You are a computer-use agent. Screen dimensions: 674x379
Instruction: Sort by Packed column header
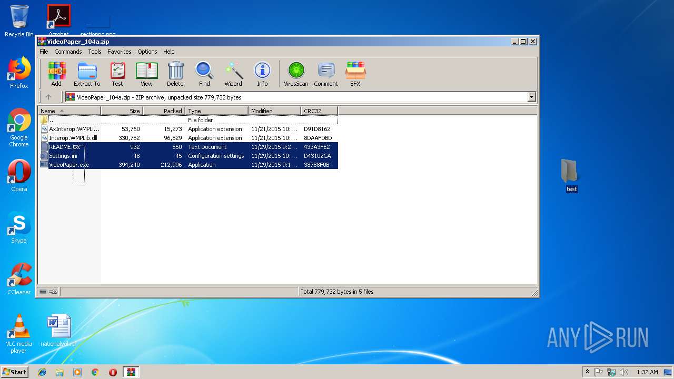point(164,111)
